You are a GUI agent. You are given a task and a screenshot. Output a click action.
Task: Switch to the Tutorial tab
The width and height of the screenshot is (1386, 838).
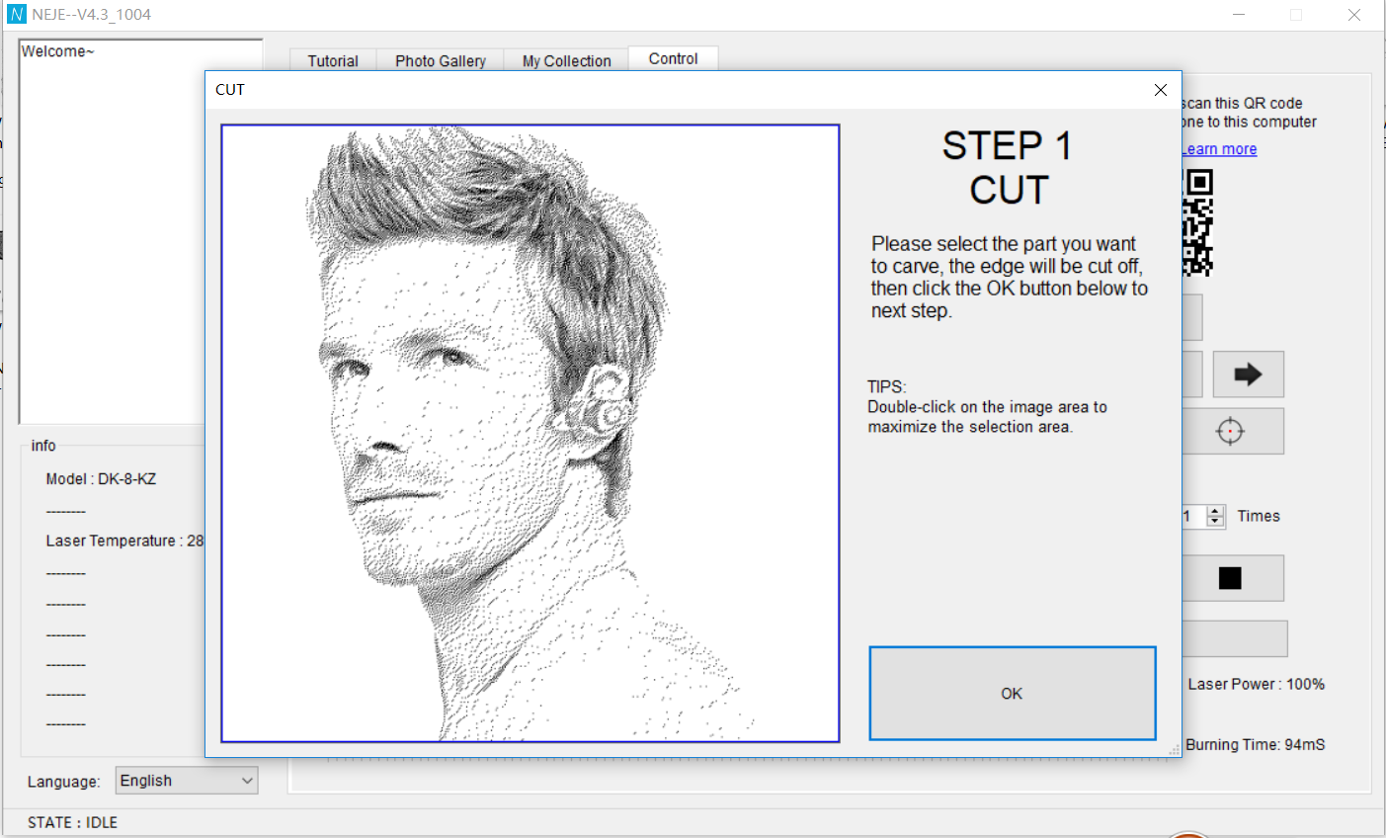point(333,61)
